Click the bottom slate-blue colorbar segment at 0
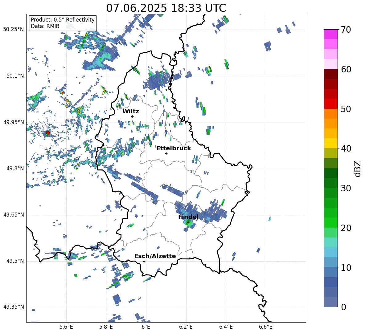365x333 pixels. [x=330, y=302]
